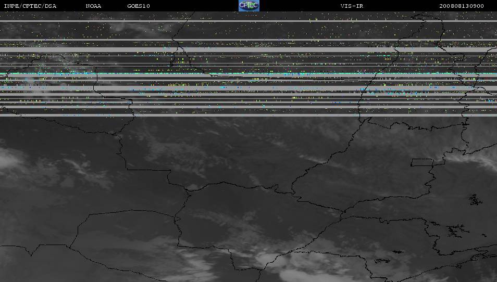
Task: Click the GOES10 satellite label
Action: (139, 6)
